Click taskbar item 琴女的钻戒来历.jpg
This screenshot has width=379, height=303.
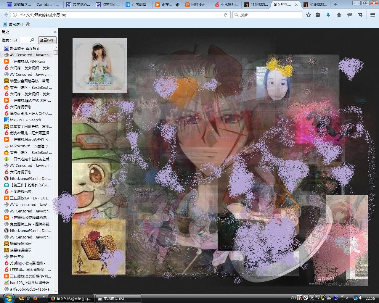point(71,299)
